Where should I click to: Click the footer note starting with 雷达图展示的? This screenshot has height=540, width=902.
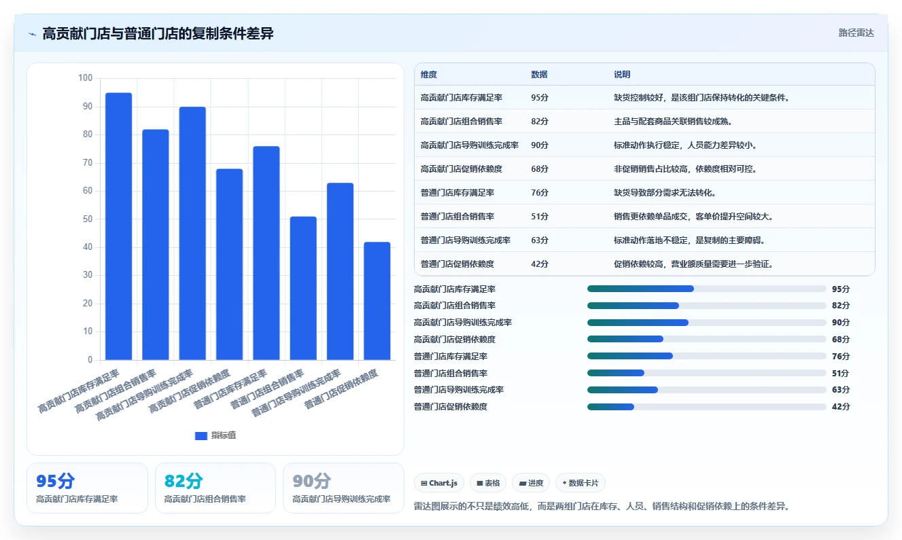tap(602, 507)
